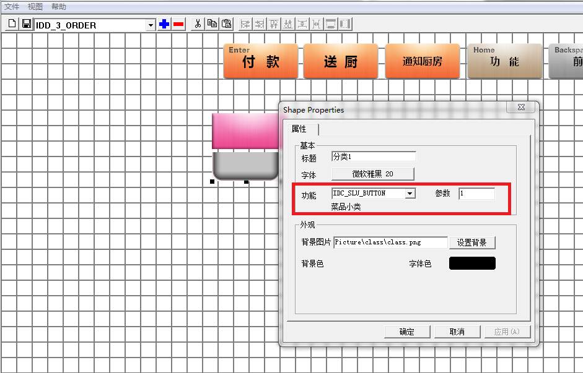Click the tan 功能 Home button

pyautogui.click(x=504, y=61)
